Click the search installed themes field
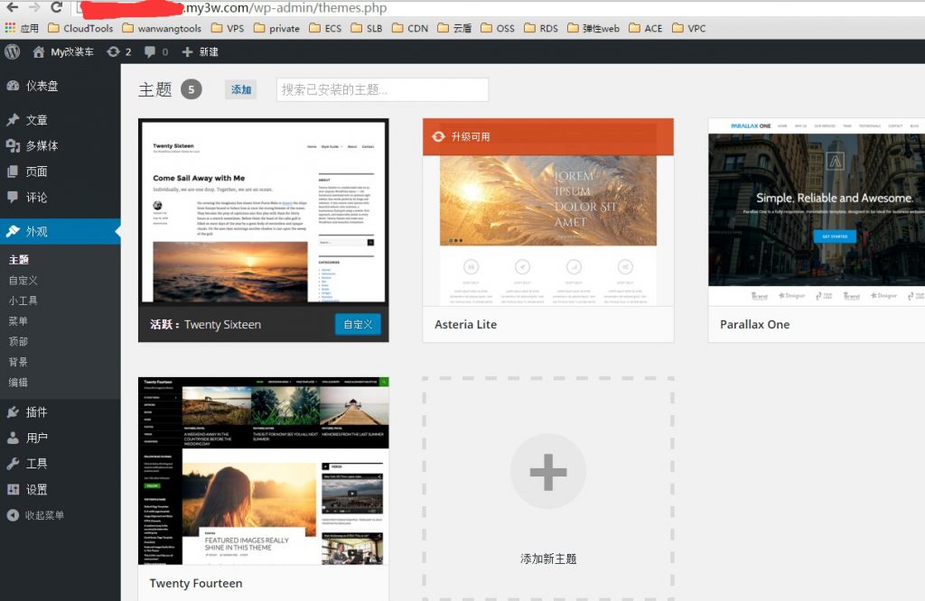This screenshot has width=925, height=601. 382,90
